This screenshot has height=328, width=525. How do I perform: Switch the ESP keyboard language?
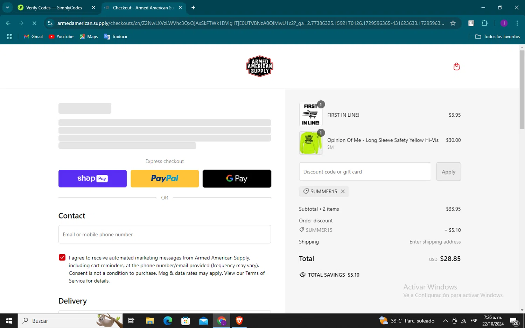(x=474, y=321)
